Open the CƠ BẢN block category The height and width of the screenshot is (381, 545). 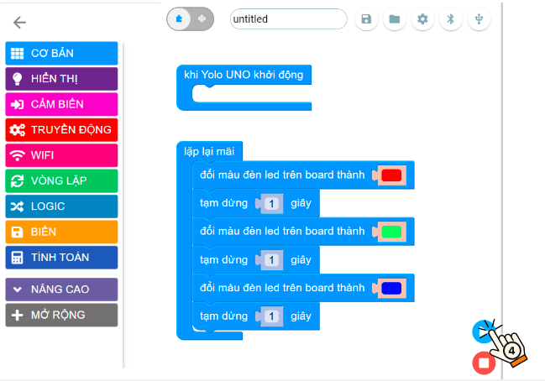tap(61, 54)
